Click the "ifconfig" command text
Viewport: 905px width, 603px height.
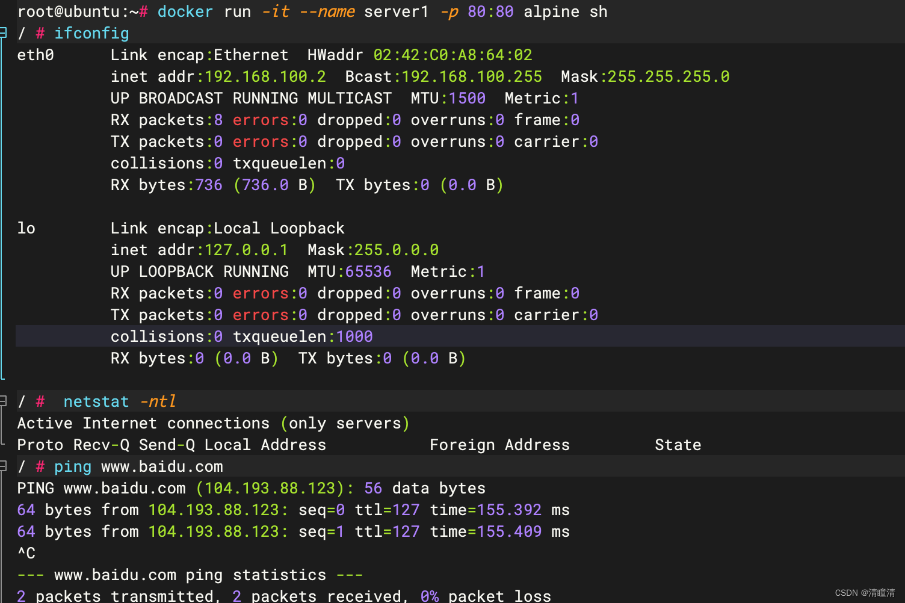[91, 33]
